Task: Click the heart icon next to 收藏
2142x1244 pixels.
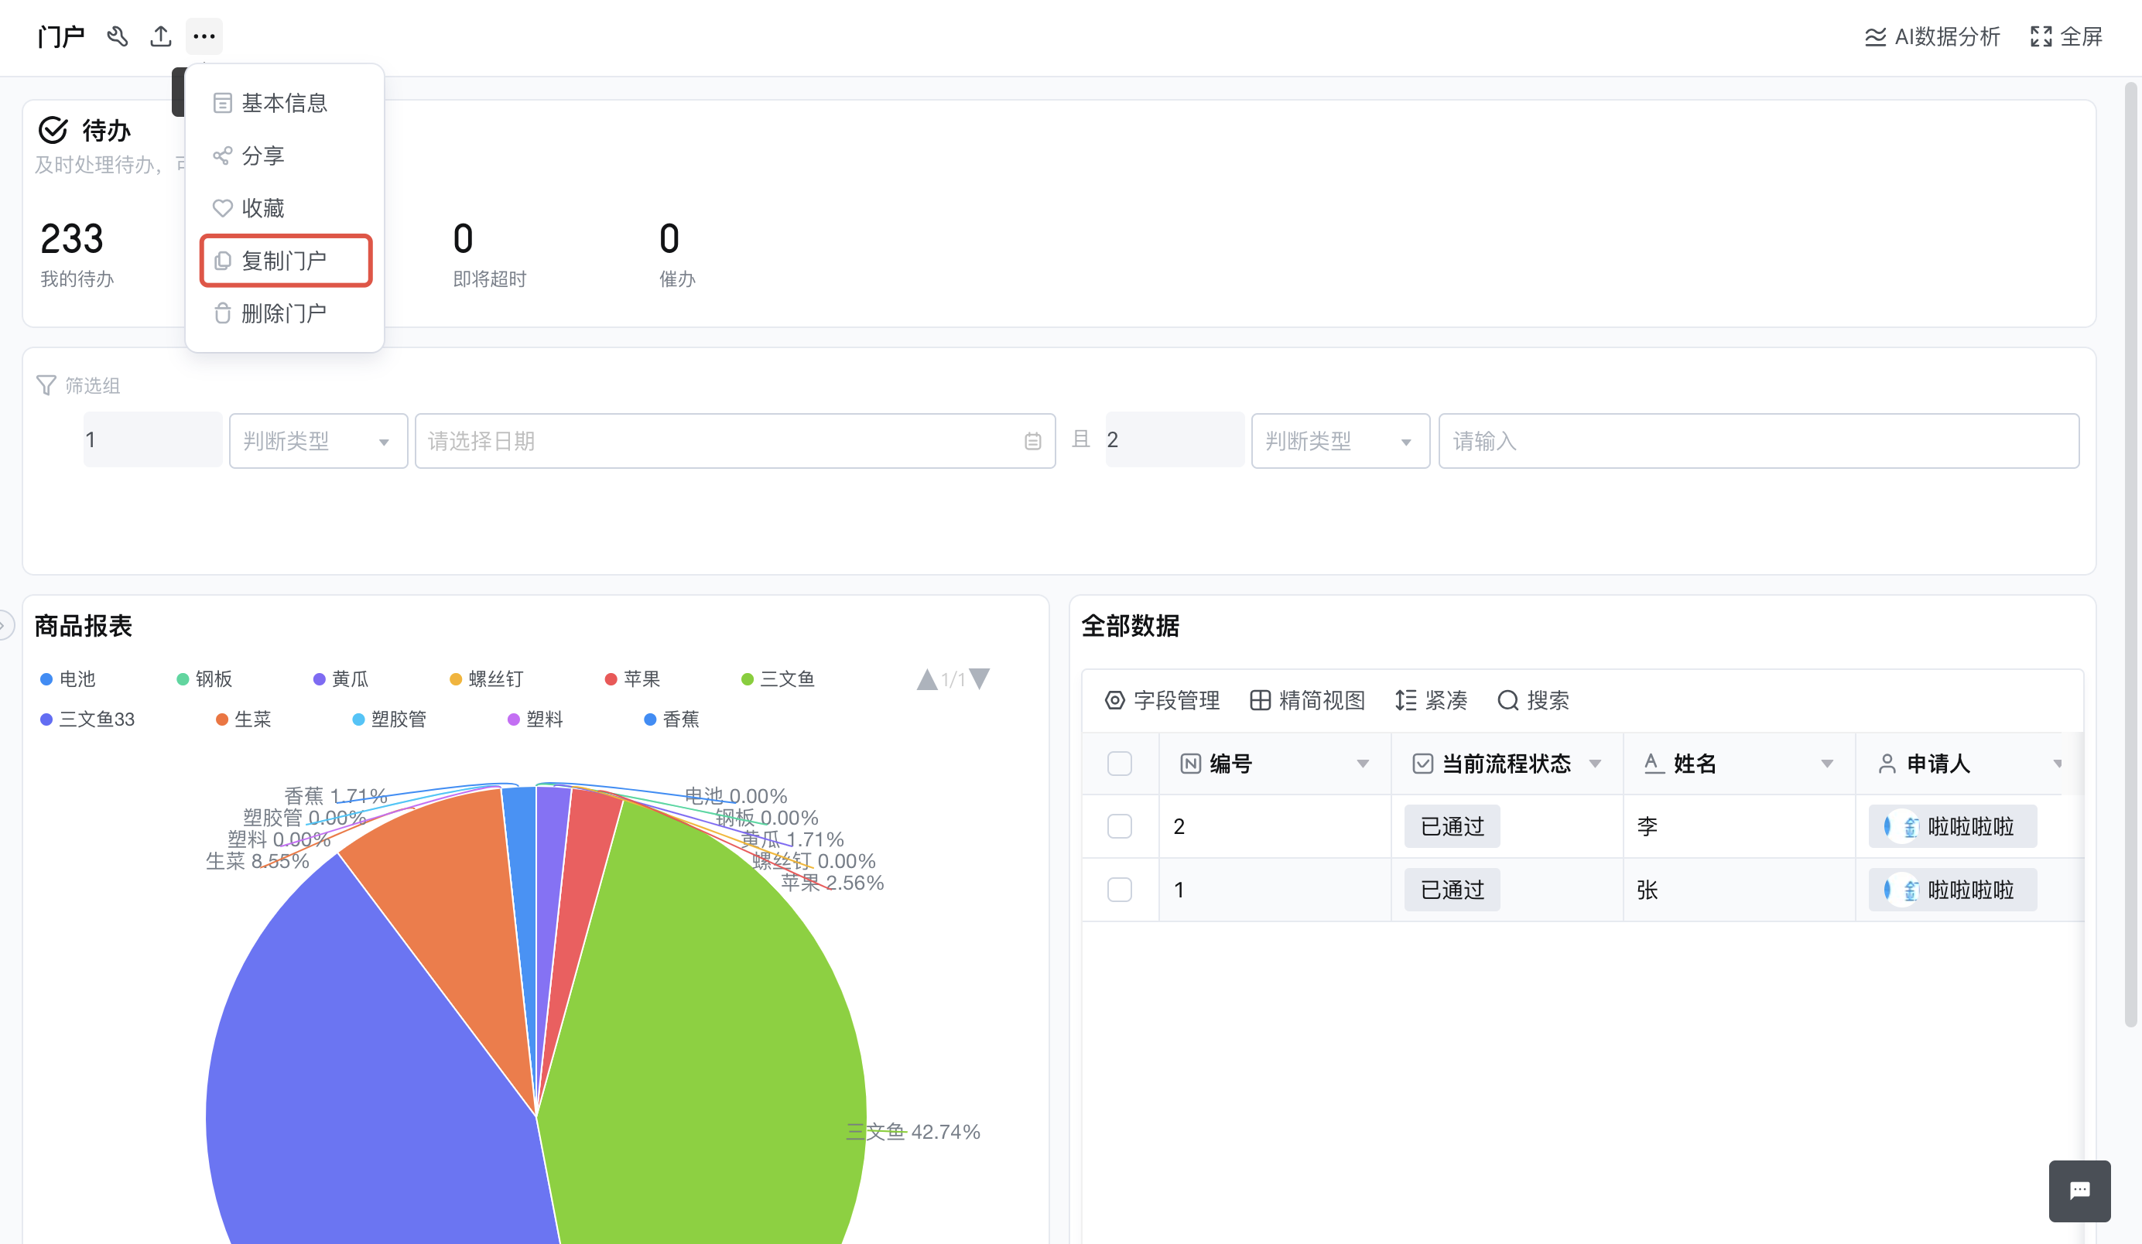Action: [x=222, y=208]
